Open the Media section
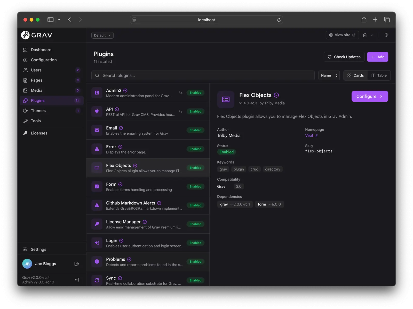Viewport: 413px width, 309px height. (52, 90)
